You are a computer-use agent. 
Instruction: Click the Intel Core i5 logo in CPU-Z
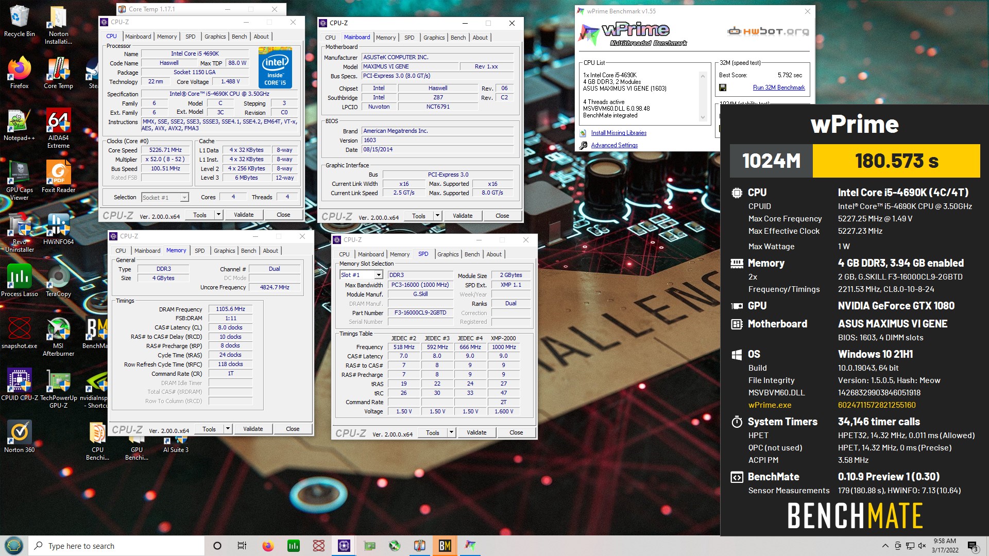point(275,68)
